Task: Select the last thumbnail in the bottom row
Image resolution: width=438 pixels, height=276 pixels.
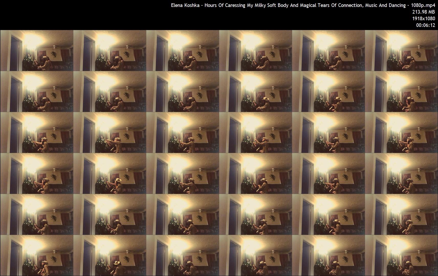Action: (401, 255)
